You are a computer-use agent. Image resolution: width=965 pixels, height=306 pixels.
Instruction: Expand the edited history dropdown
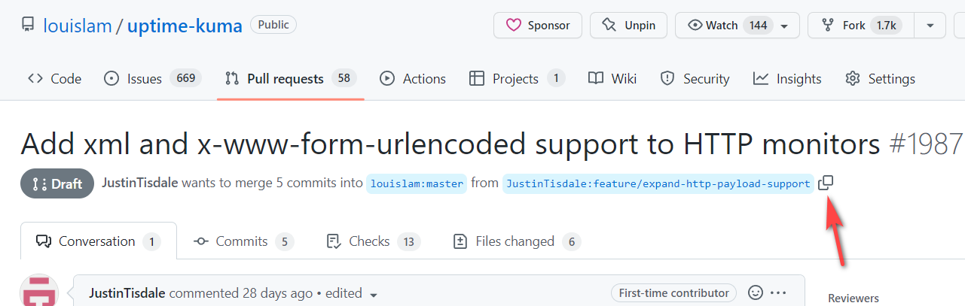click(374, 294)
